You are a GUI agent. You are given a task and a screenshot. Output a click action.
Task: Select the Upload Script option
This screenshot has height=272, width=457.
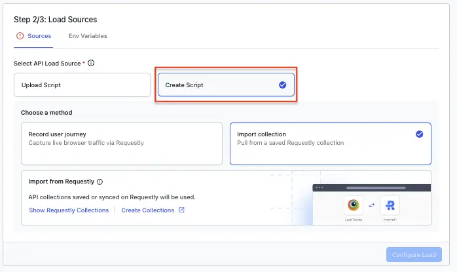[x=82, y=85]
